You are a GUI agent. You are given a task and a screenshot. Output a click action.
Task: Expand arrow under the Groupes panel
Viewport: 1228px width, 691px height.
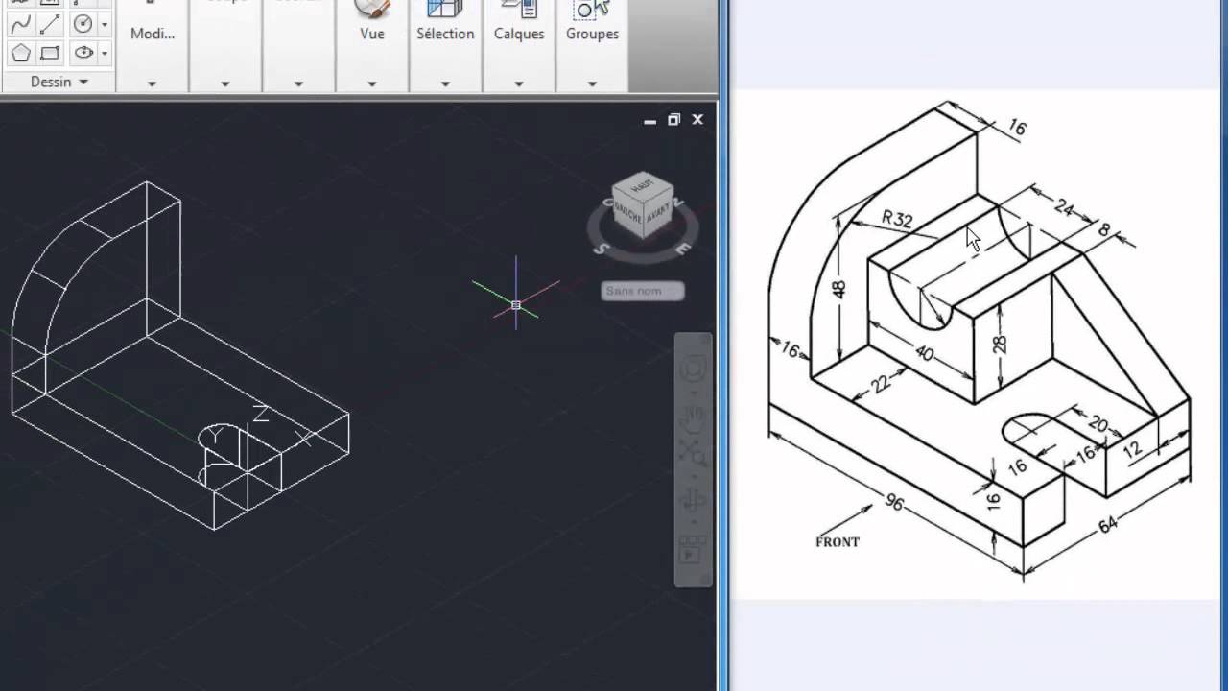(x=592, y=83)
